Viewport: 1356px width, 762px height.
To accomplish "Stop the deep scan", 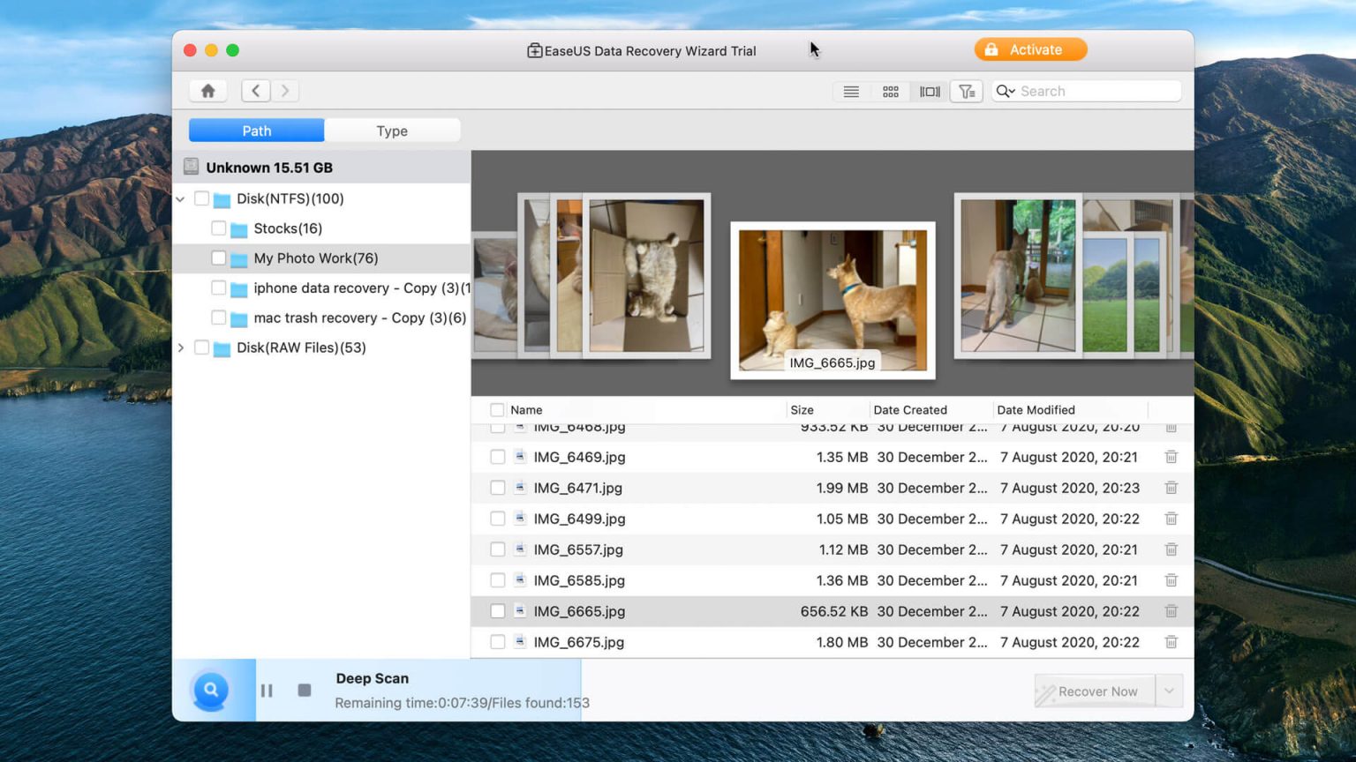I will point(305,691).
